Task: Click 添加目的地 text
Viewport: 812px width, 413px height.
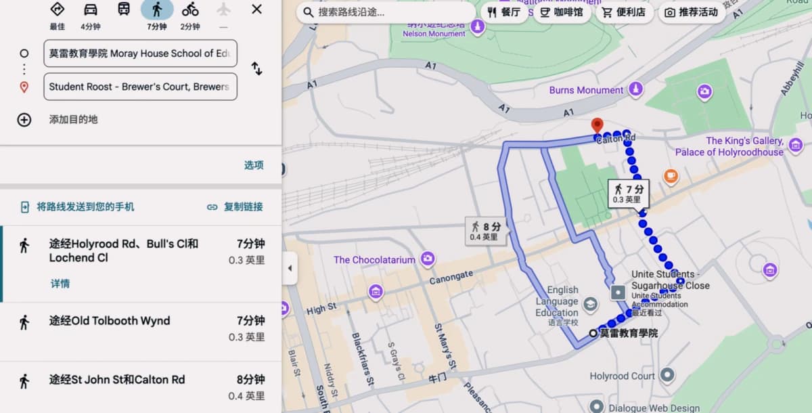Action: coord(73,119)
